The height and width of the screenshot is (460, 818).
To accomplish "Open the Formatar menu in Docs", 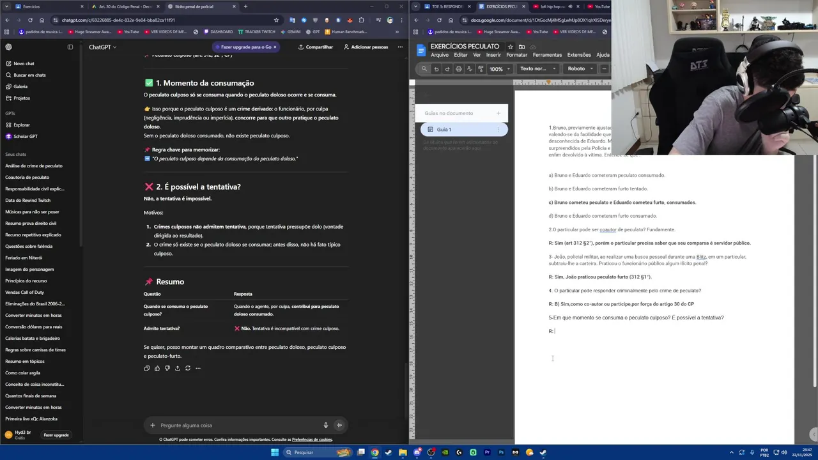I will click(517, 55).
